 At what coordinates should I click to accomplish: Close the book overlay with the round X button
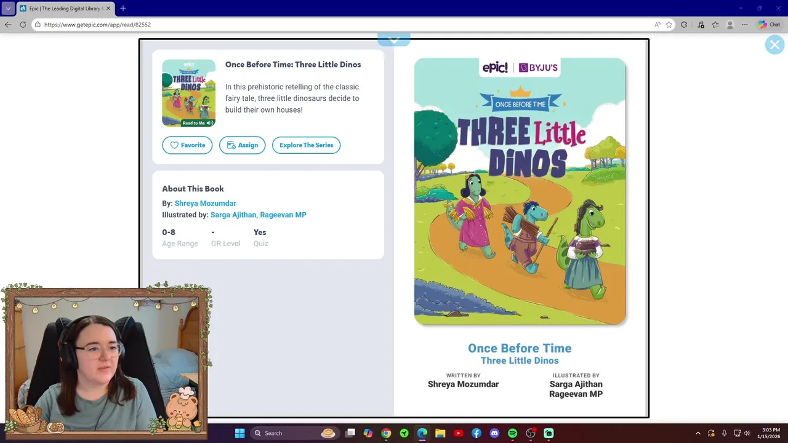pos(774,45)
